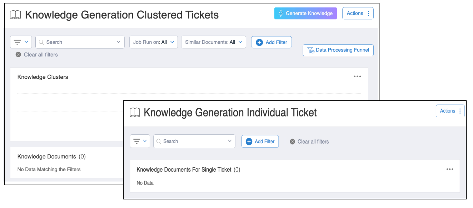Click the Generate Knowledge lightning button

305,14
